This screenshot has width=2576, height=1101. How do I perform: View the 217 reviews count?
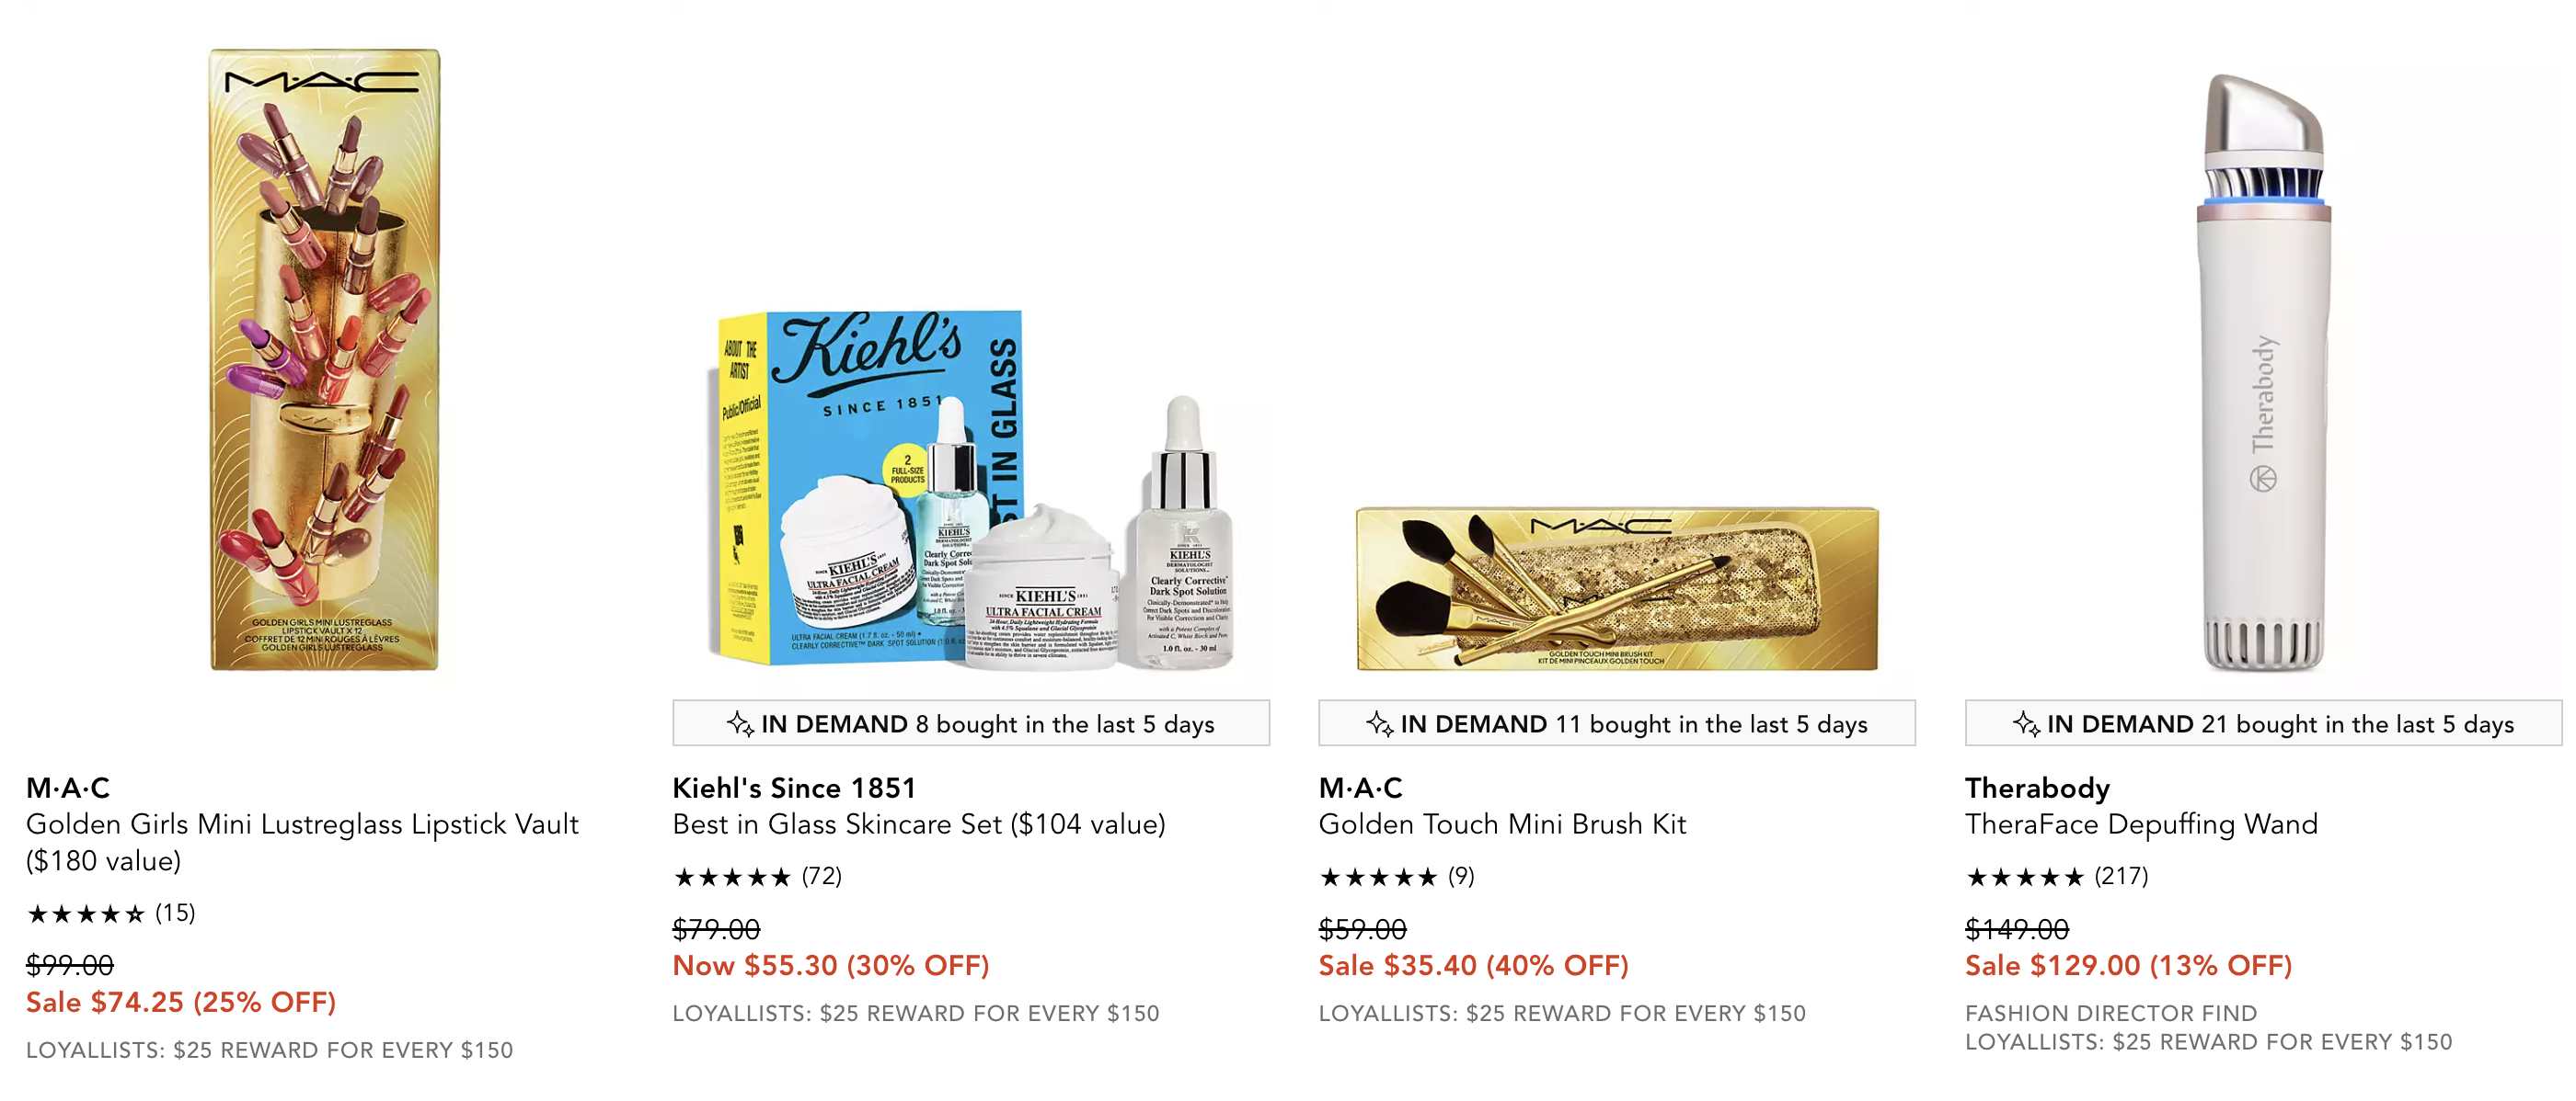(x=2121, y=876)
